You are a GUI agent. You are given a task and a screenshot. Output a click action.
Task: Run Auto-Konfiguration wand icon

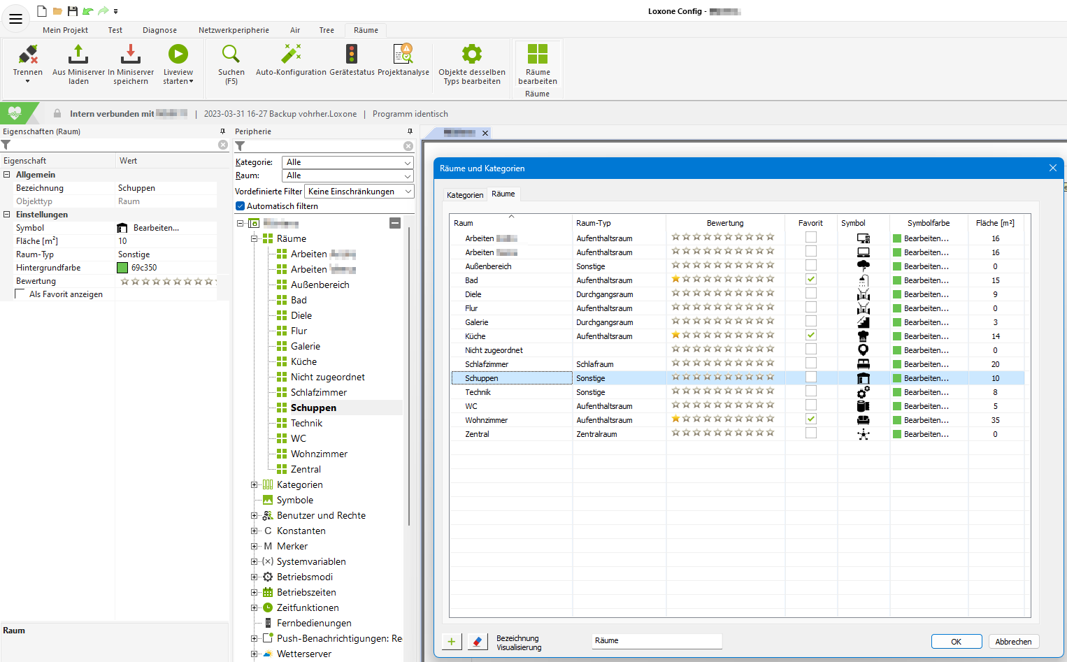click(291, 54)
